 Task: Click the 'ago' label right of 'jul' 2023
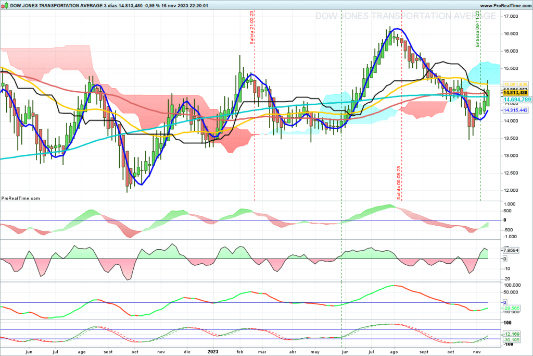click(x=395, y=352)
